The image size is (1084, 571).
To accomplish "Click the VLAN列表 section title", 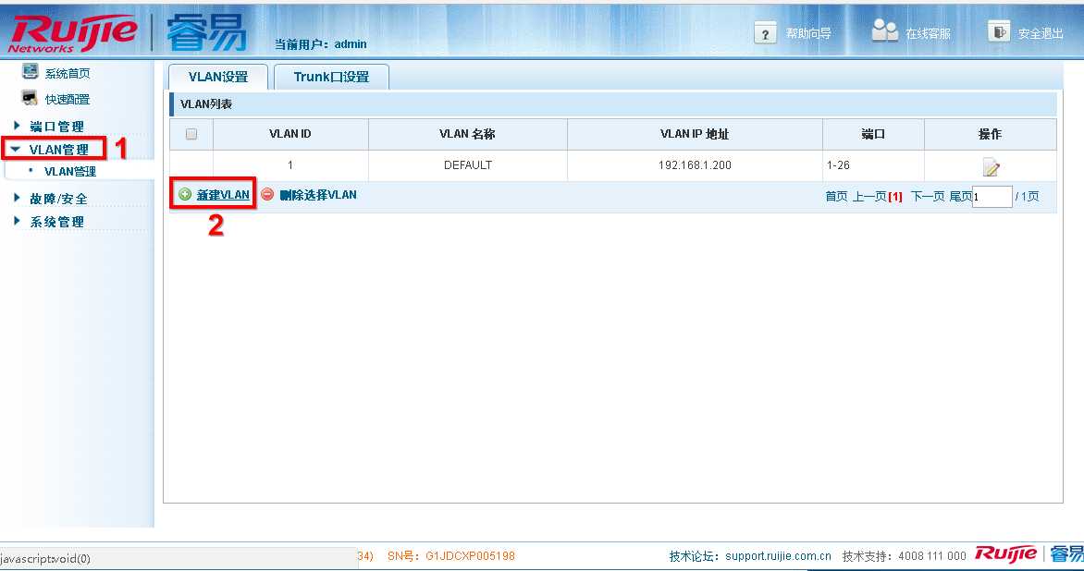I will pos(206,104).
